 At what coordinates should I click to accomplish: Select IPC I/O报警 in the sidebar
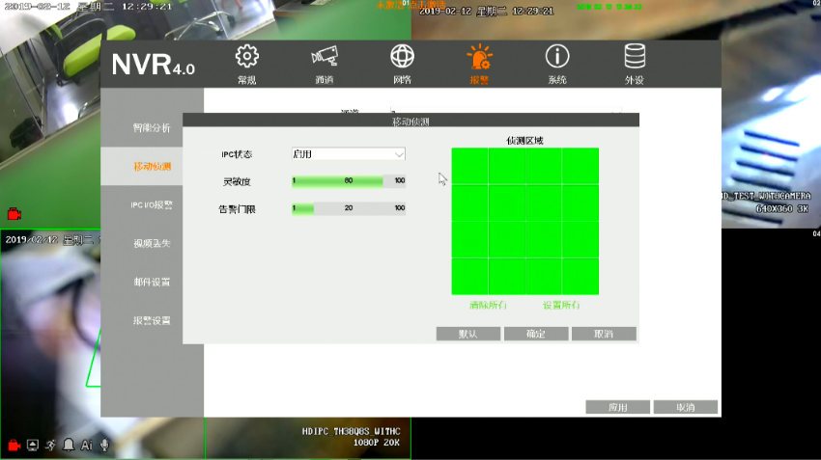coord(152,204)
